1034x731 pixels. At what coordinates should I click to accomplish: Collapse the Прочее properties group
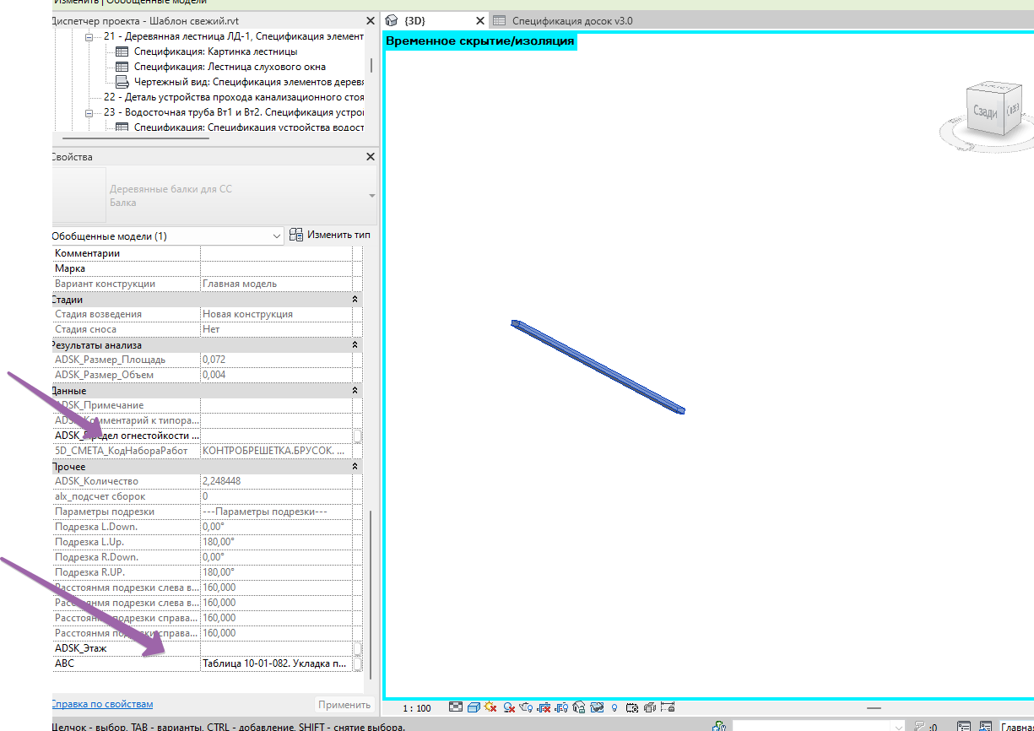click(355, 467)
